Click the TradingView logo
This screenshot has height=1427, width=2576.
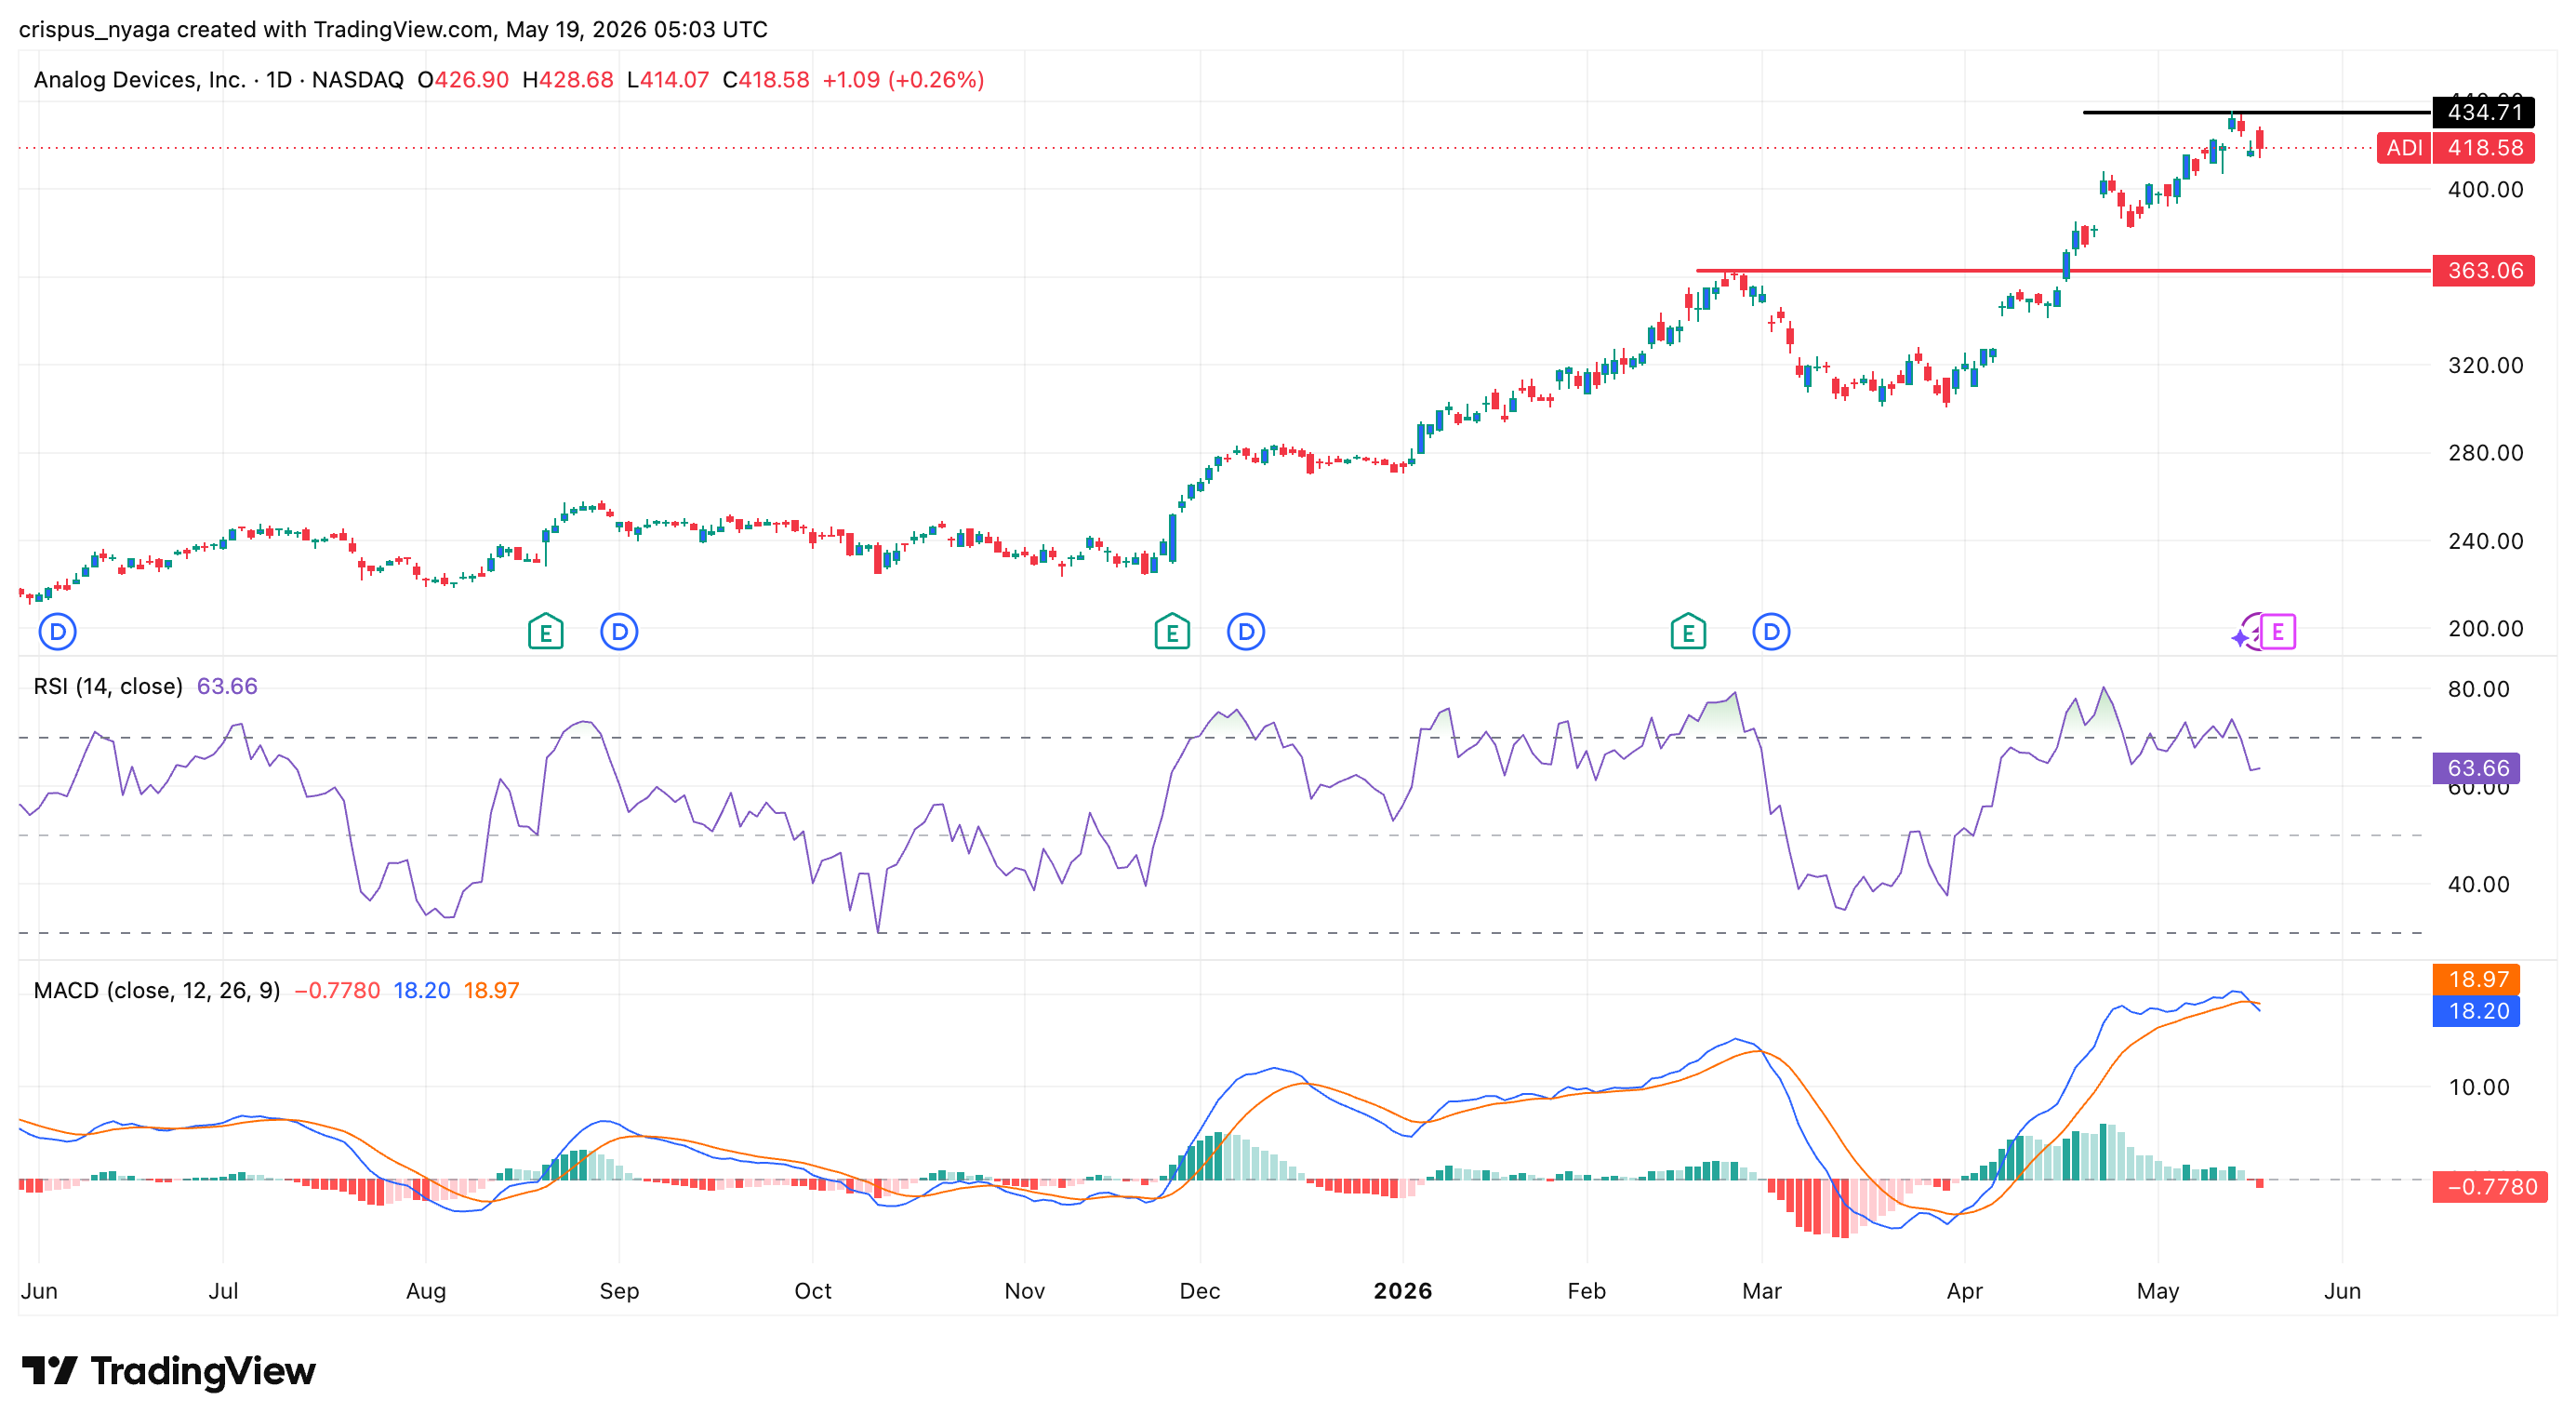(168, 1371)
